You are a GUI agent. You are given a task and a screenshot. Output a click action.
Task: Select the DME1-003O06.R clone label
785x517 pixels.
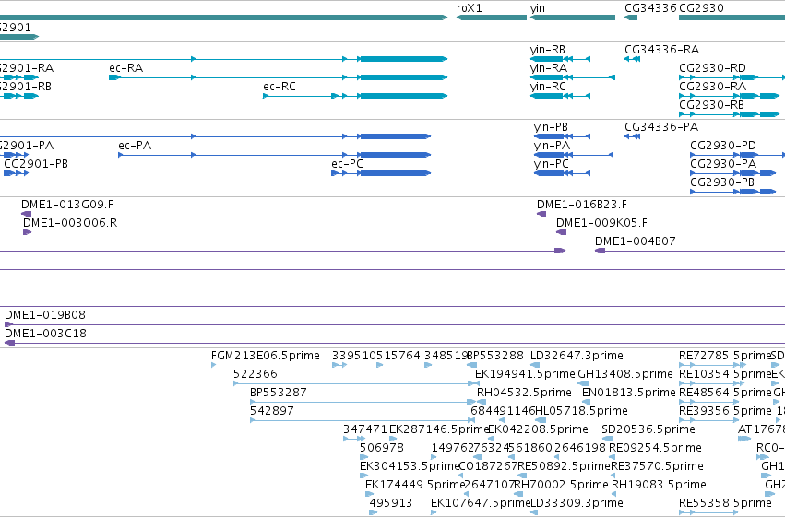70,223
